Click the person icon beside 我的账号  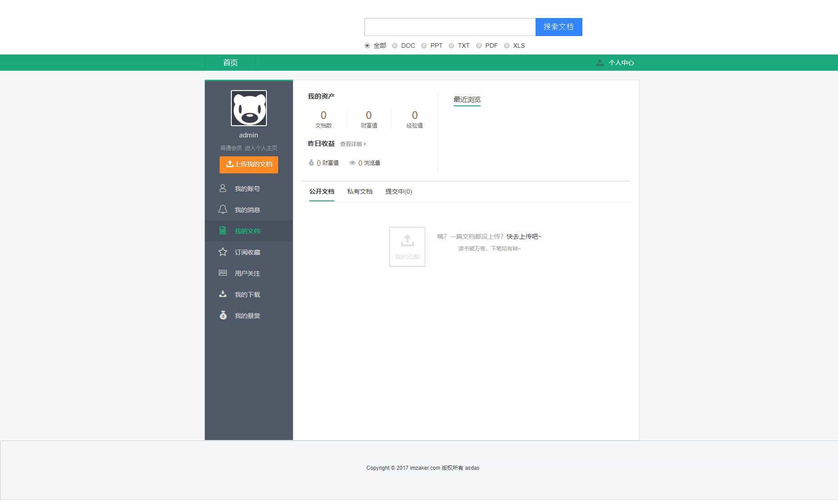222,188
